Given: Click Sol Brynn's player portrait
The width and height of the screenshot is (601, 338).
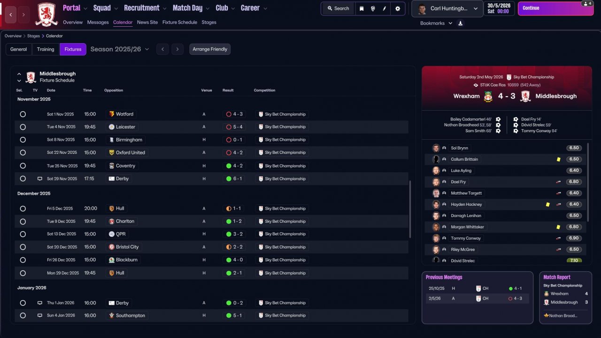Looking at the screenshot, I should point(436,148).
